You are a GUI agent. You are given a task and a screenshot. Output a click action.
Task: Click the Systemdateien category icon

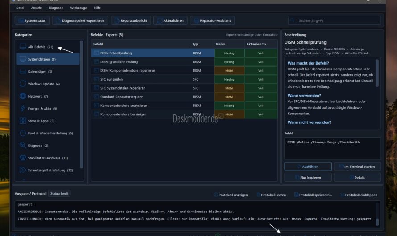click(x=23, y=59)
